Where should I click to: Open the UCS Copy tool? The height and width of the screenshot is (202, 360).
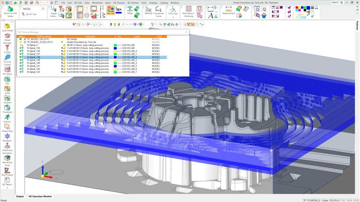[x=173, y=10]
